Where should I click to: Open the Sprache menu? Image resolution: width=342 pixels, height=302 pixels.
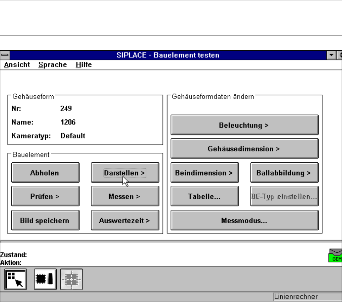pos(52,65)
